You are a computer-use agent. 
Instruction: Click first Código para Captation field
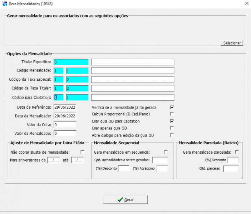[x=59, y=98]
